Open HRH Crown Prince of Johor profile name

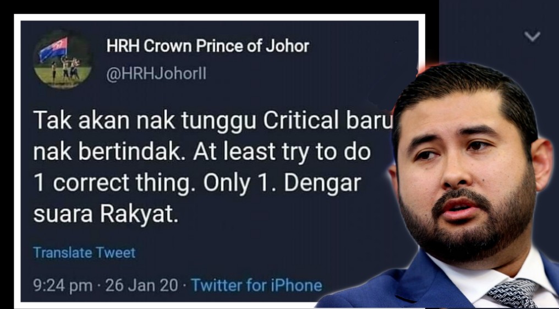(x=208, y=46)
